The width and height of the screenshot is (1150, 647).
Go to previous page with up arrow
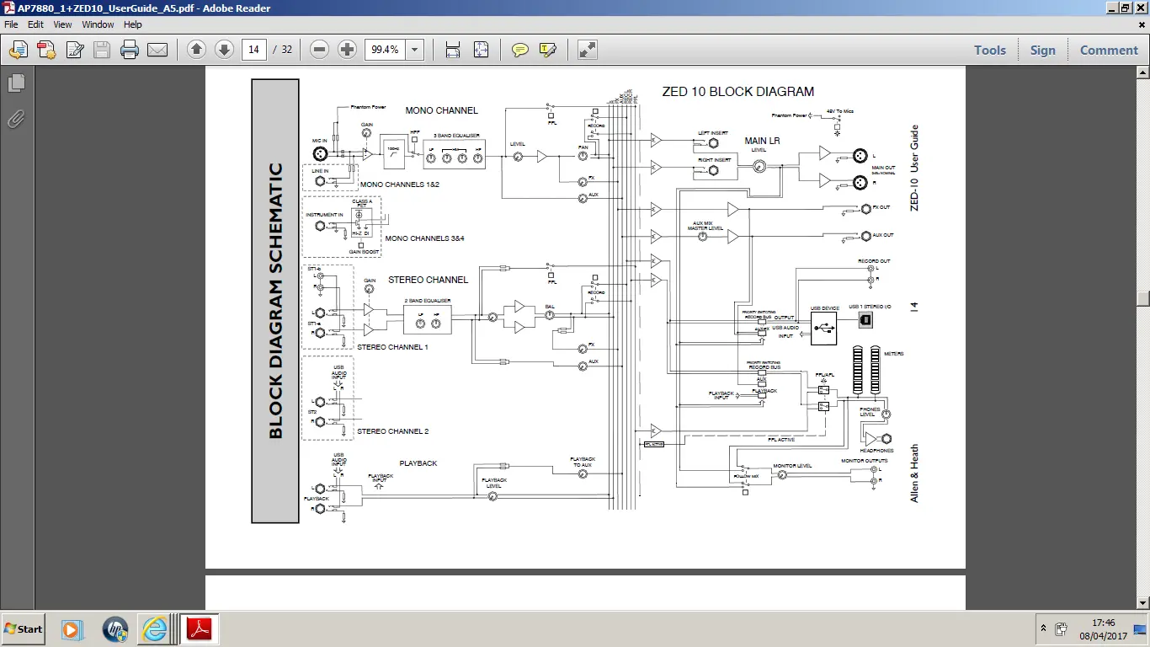click(196, 50)
